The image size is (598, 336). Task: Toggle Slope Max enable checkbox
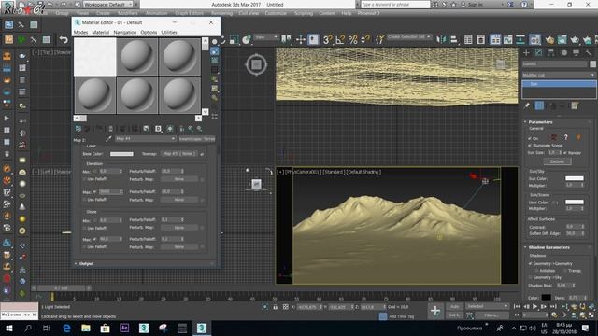coord(95,239)
